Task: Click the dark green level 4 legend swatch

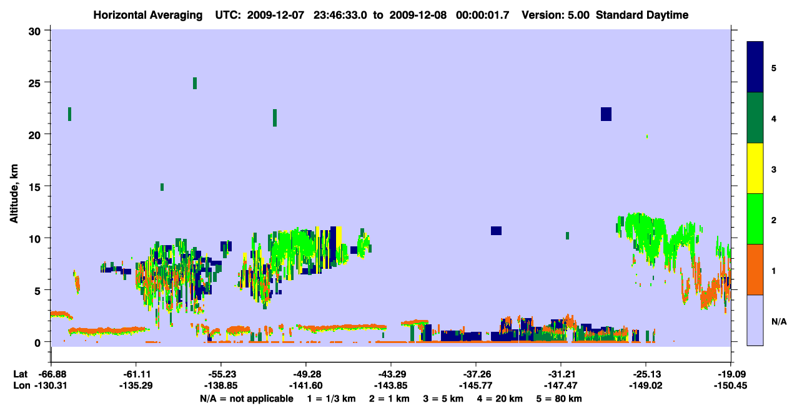Action: 755,118
